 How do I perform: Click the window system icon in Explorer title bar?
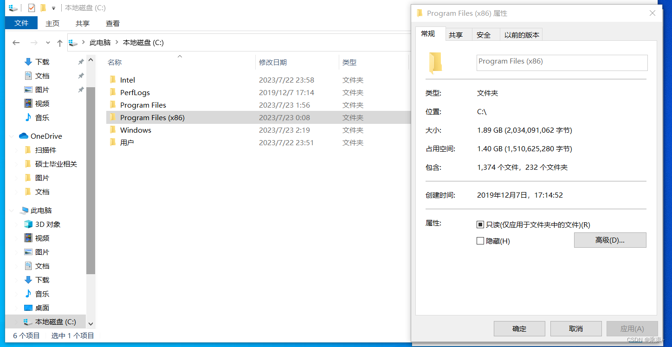13,8
